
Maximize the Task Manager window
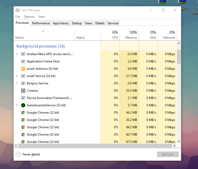[163, 10]
